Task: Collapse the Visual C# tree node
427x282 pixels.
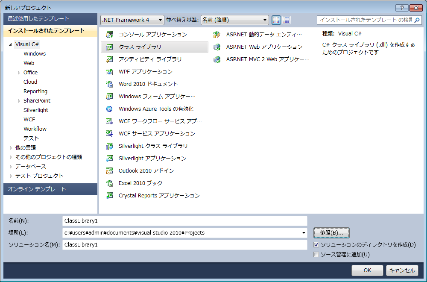Action: pos(10,44)
